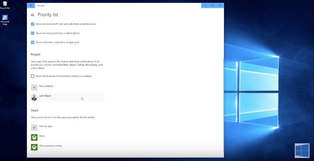Screen dimensions: 314x161
Task: Click the Settings window scrollbar thumb
Action: tap(223, 106)
